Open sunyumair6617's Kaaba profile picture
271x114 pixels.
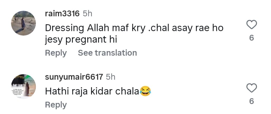coord(24,86)
